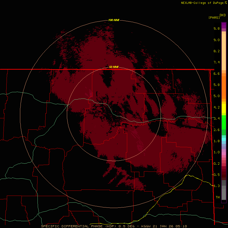228x228 pixels.
Task: Click the 7.4 legend value
Action: 217,62
